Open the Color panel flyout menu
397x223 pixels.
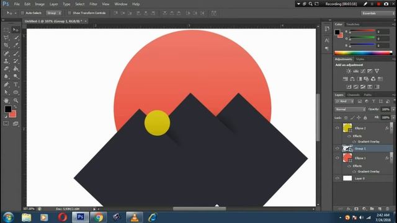(394, 24)
